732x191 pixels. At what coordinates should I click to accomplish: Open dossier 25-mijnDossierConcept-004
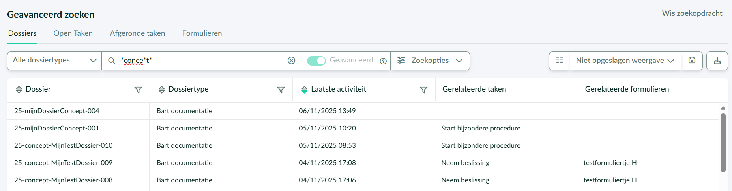57,111
